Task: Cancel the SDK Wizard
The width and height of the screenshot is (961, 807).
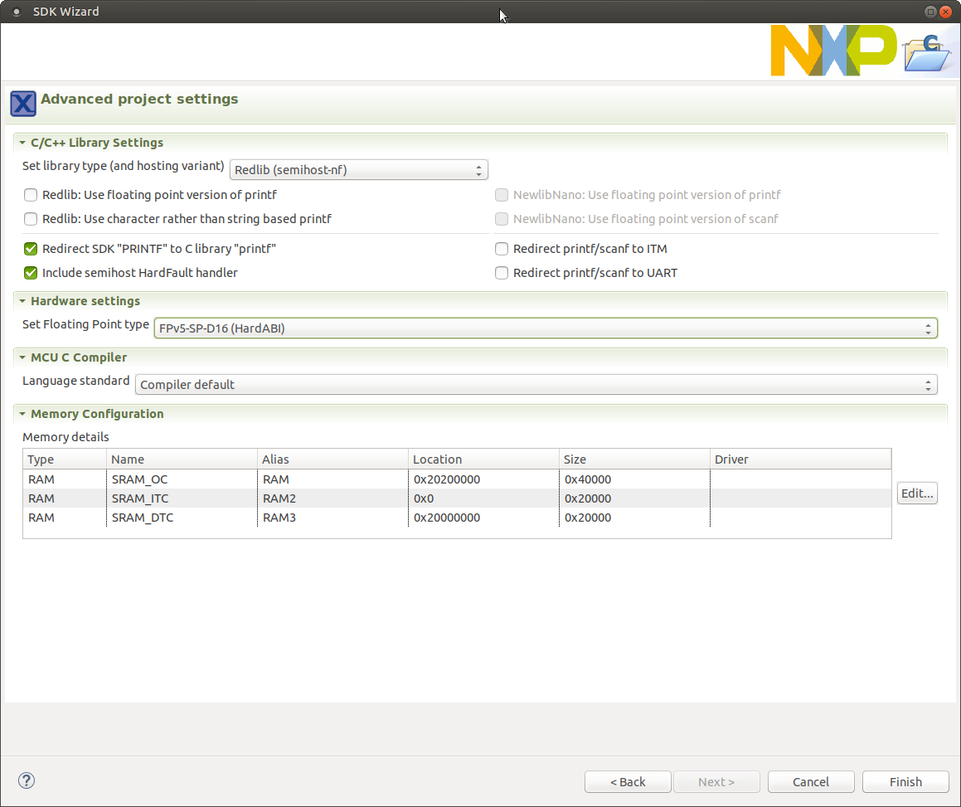Action: coord(811,782)
